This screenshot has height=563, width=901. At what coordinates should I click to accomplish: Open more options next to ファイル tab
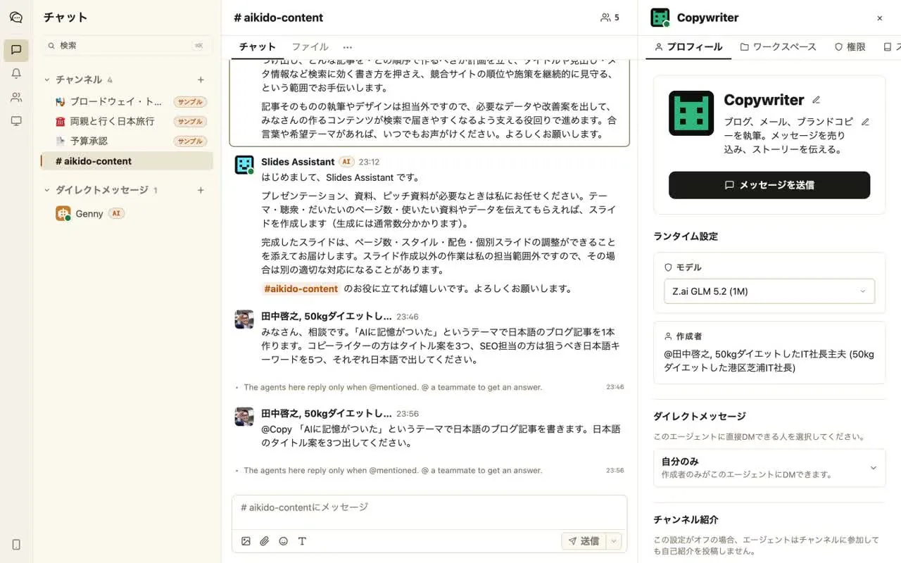pyautogui.click(x=348, y=47)
